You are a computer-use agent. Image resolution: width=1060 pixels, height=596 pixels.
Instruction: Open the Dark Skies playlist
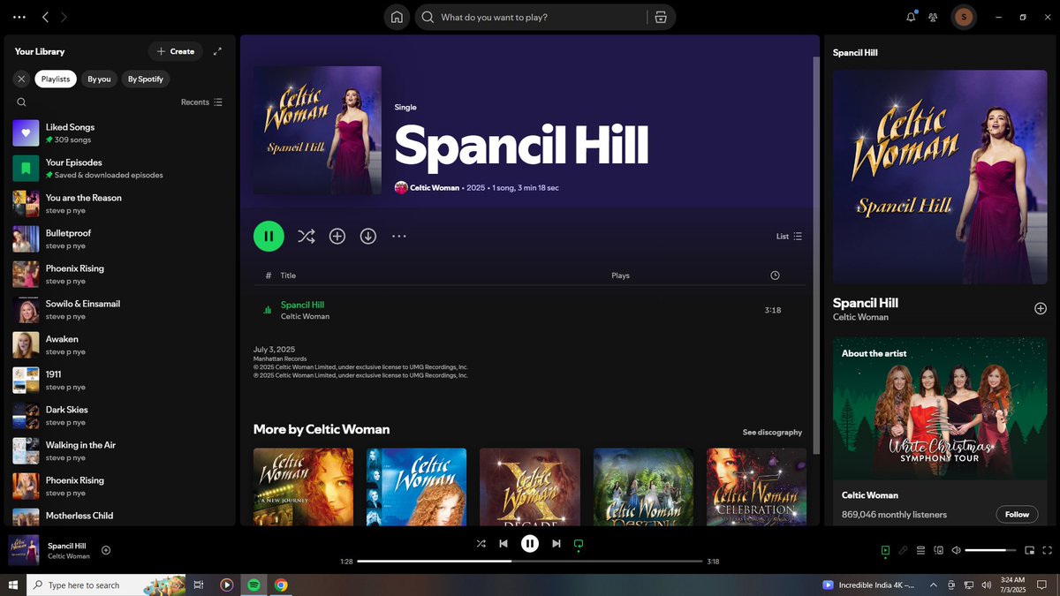120,415
